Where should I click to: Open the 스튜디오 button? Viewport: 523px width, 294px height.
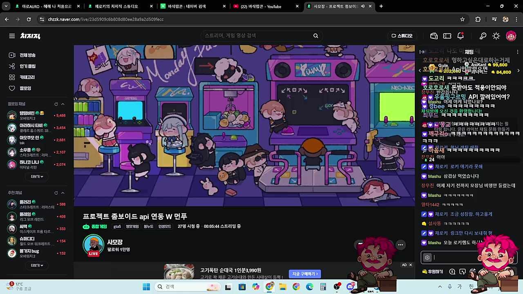click(402, 36)
